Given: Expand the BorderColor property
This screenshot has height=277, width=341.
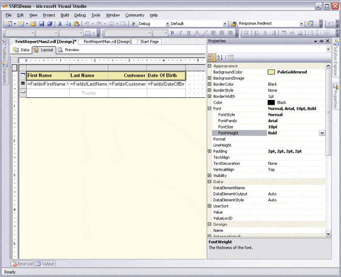Looking at the screenshot, I should (210, 84).
